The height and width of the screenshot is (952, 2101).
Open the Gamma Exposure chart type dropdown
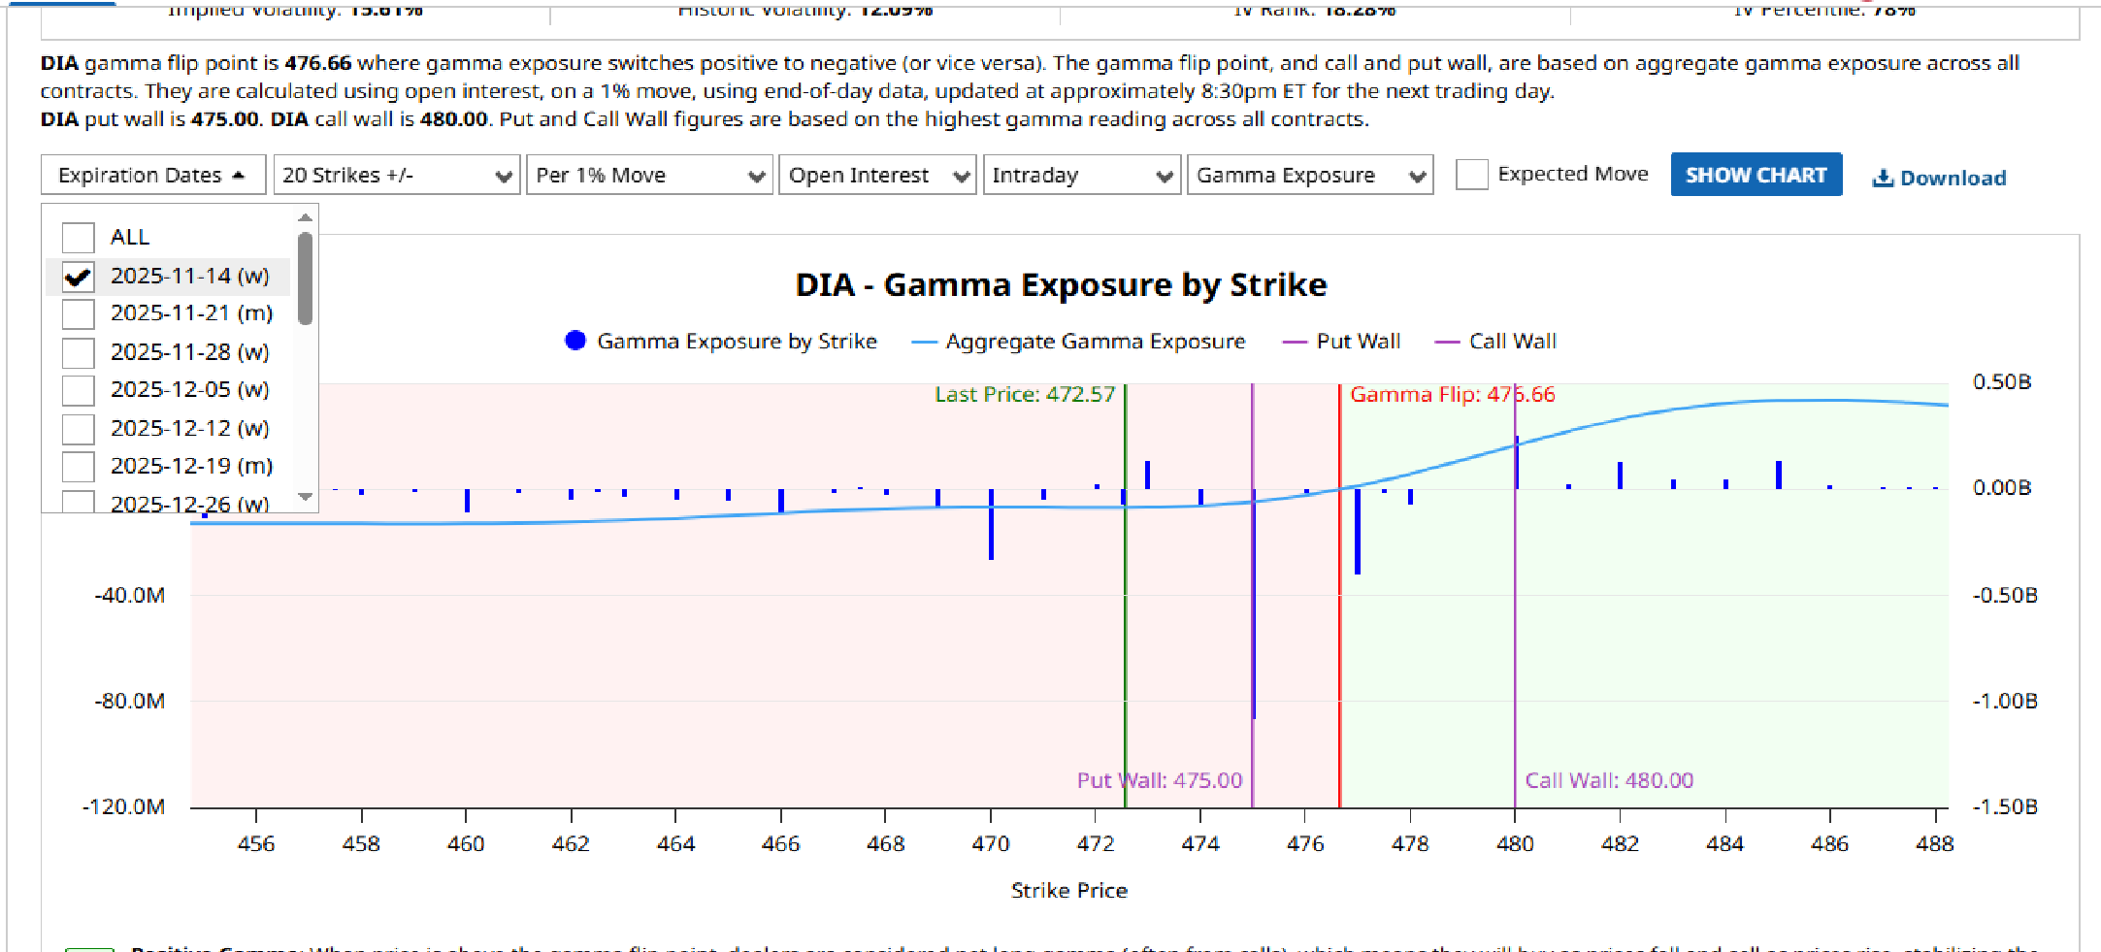1309,176
